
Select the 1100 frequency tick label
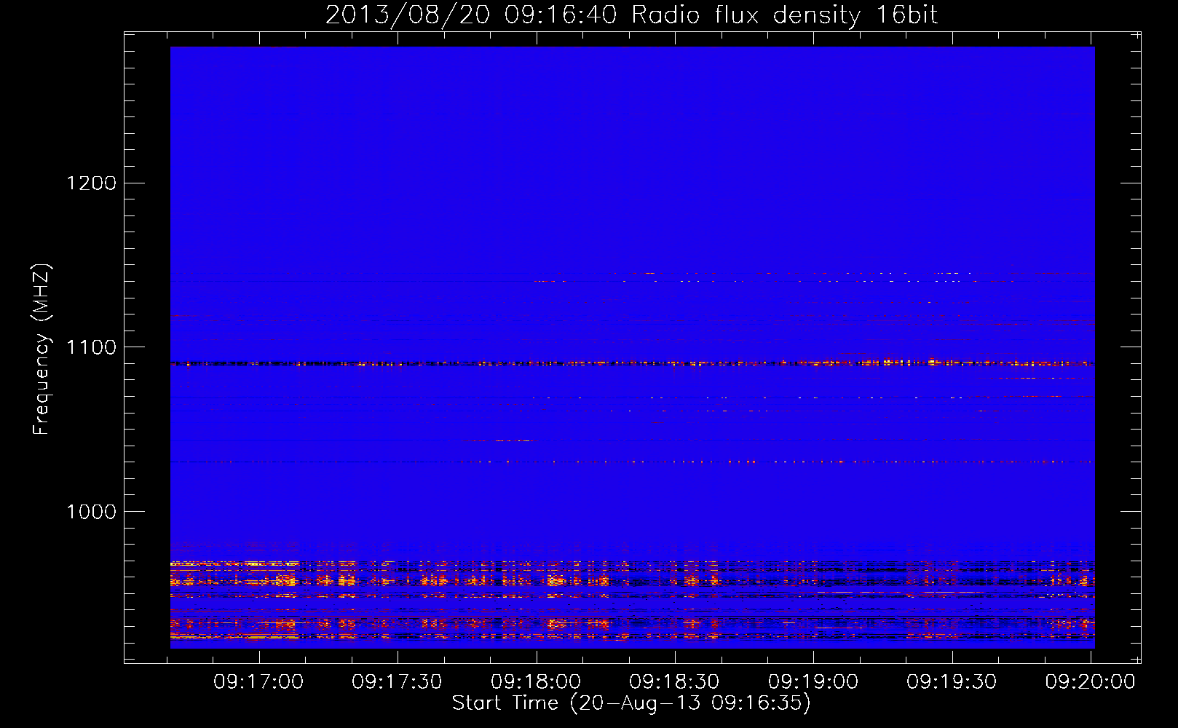[x=91, y=347]
